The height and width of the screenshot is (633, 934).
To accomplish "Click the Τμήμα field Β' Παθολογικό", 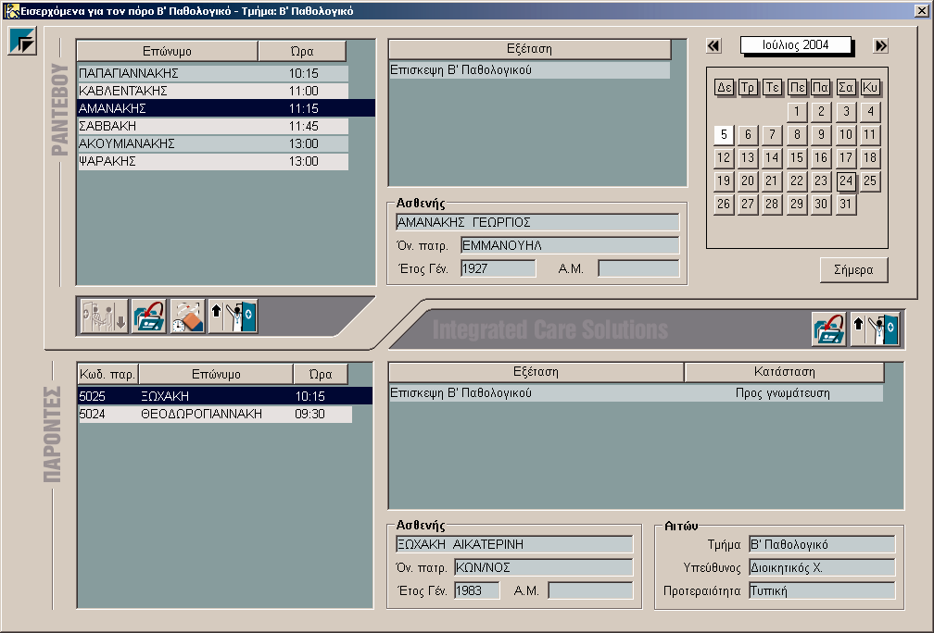I will click(x=822, y=544).
